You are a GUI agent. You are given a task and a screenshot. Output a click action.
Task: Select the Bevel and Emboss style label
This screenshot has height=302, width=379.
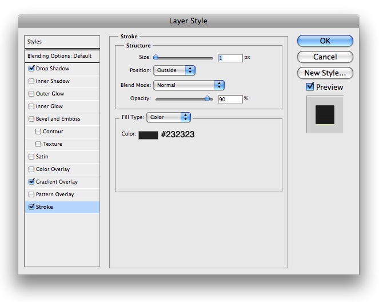(58, 119)
